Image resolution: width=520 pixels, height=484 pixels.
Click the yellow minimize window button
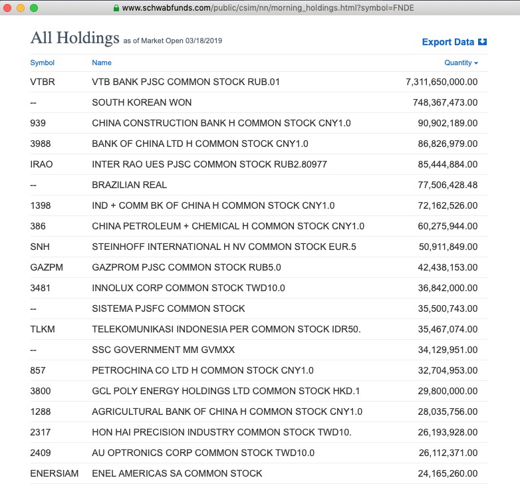point(21,8)
